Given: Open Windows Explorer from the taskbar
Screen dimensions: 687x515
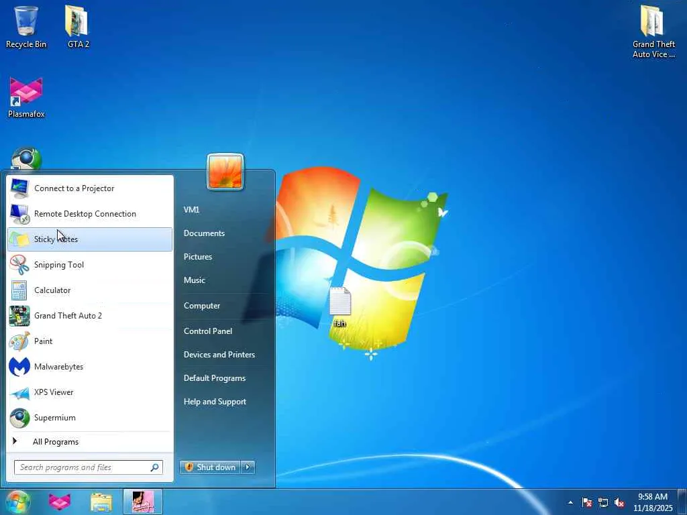Looking at the screenshot, I should 101,502.
